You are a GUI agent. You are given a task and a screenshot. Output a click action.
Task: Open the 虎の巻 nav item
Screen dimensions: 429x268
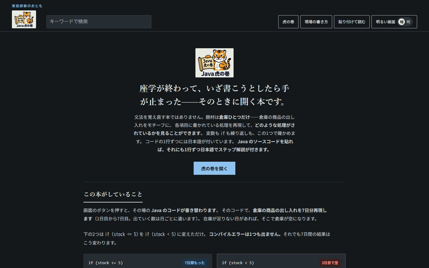click(x=288, y=22)
